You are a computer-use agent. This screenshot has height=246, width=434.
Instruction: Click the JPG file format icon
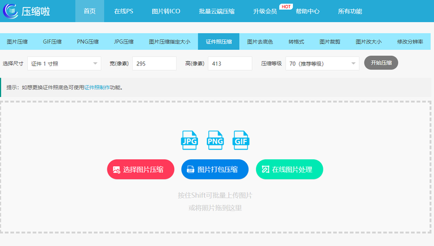click(189, 140)
